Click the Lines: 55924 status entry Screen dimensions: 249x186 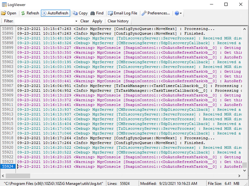click(119, 184)
